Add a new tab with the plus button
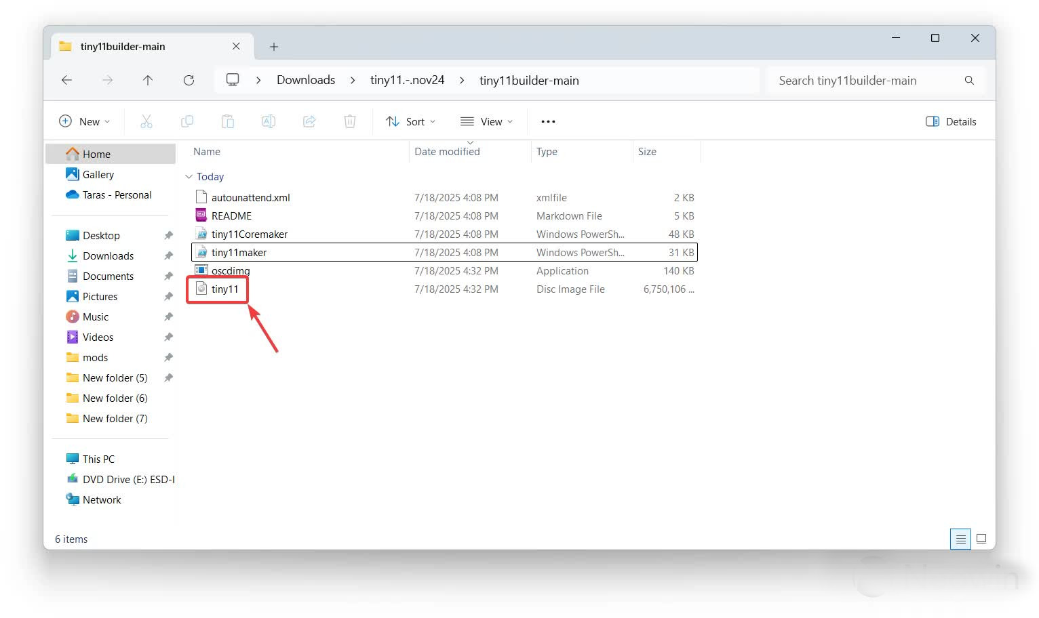The height and width of the screenshot is (618, 1039). coord(274,47)
